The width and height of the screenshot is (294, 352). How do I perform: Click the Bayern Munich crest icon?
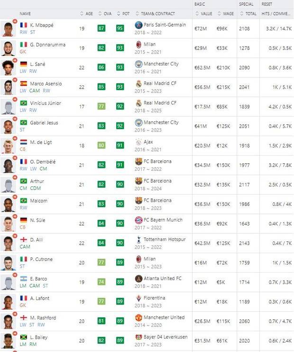(138, 220)
